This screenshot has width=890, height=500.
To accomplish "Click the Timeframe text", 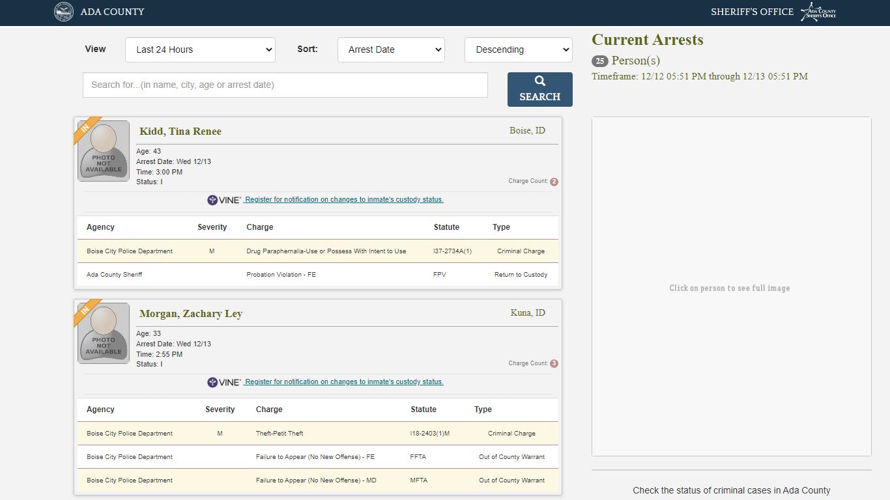I will click(x=700, y=77).
